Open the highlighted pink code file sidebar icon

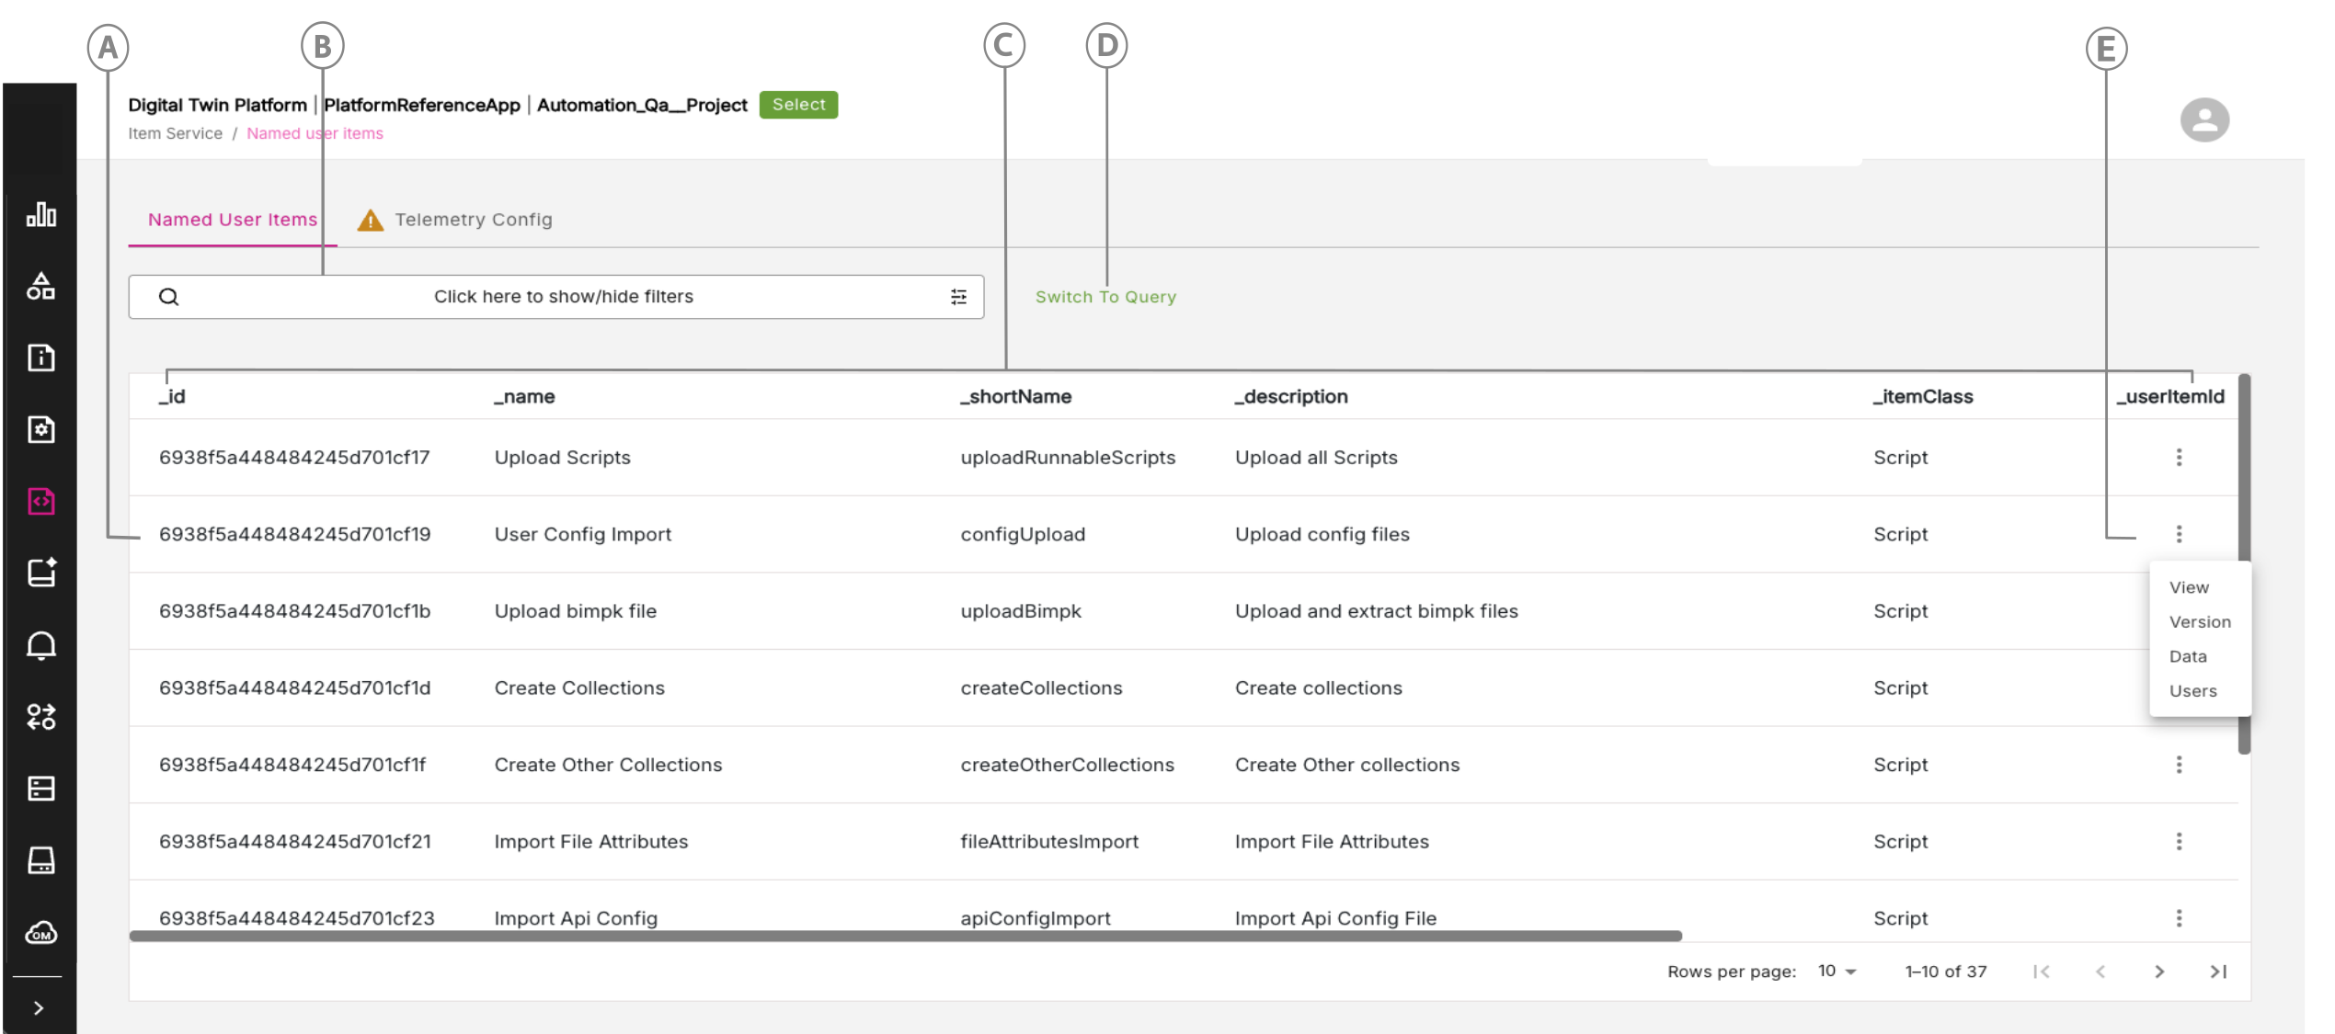point(41,501)
